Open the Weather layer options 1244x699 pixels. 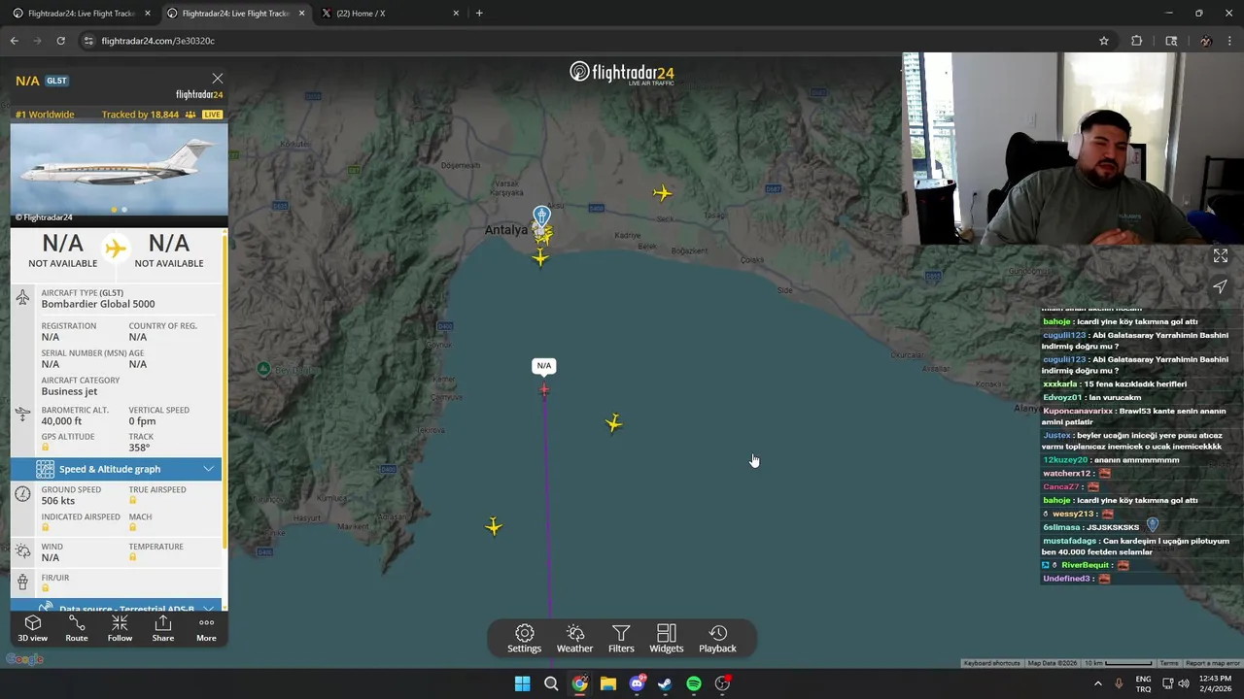click(x=574, y=639)
